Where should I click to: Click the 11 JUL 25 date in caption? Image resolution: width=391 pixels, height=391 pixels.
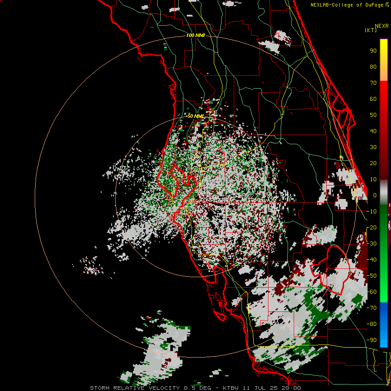[260, 388]
